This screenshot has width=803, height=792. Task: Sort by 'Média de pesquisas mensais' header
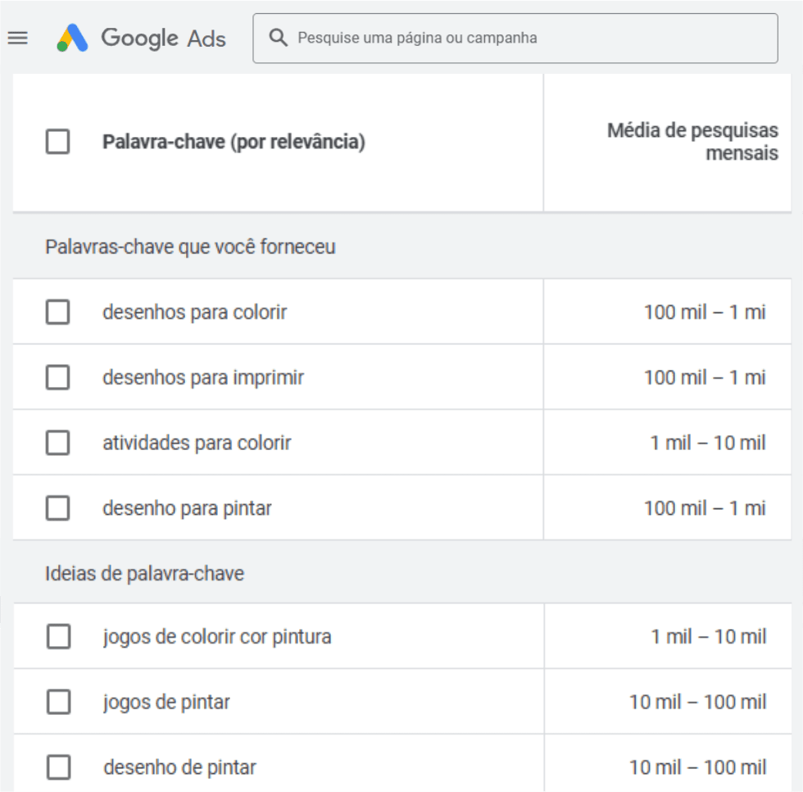pos(692,143)
